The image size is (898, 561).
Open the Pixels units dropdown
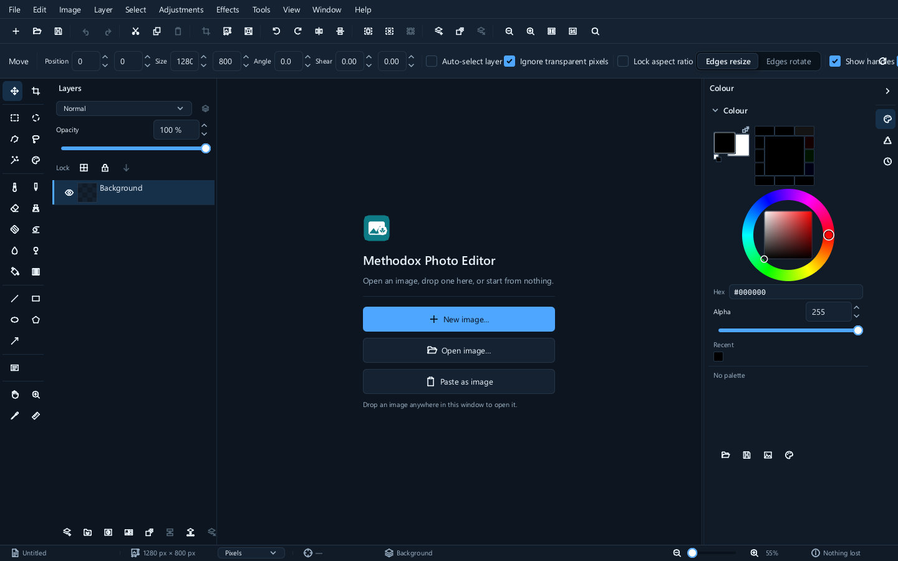point(251,553)
